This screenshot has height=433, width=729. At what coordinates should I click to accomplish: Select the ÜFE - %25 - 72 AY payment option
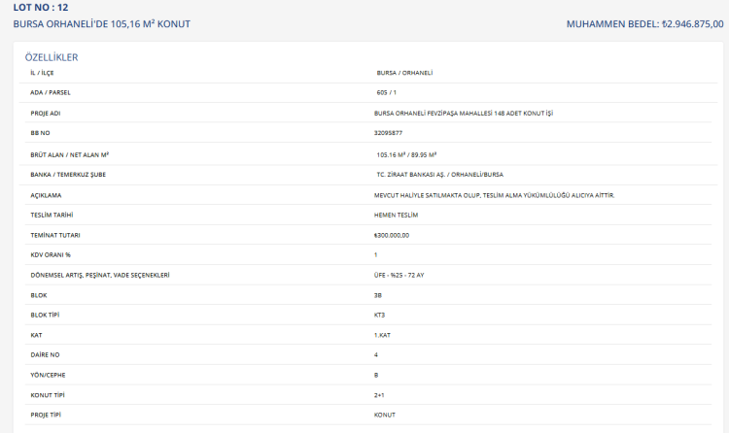399,275
